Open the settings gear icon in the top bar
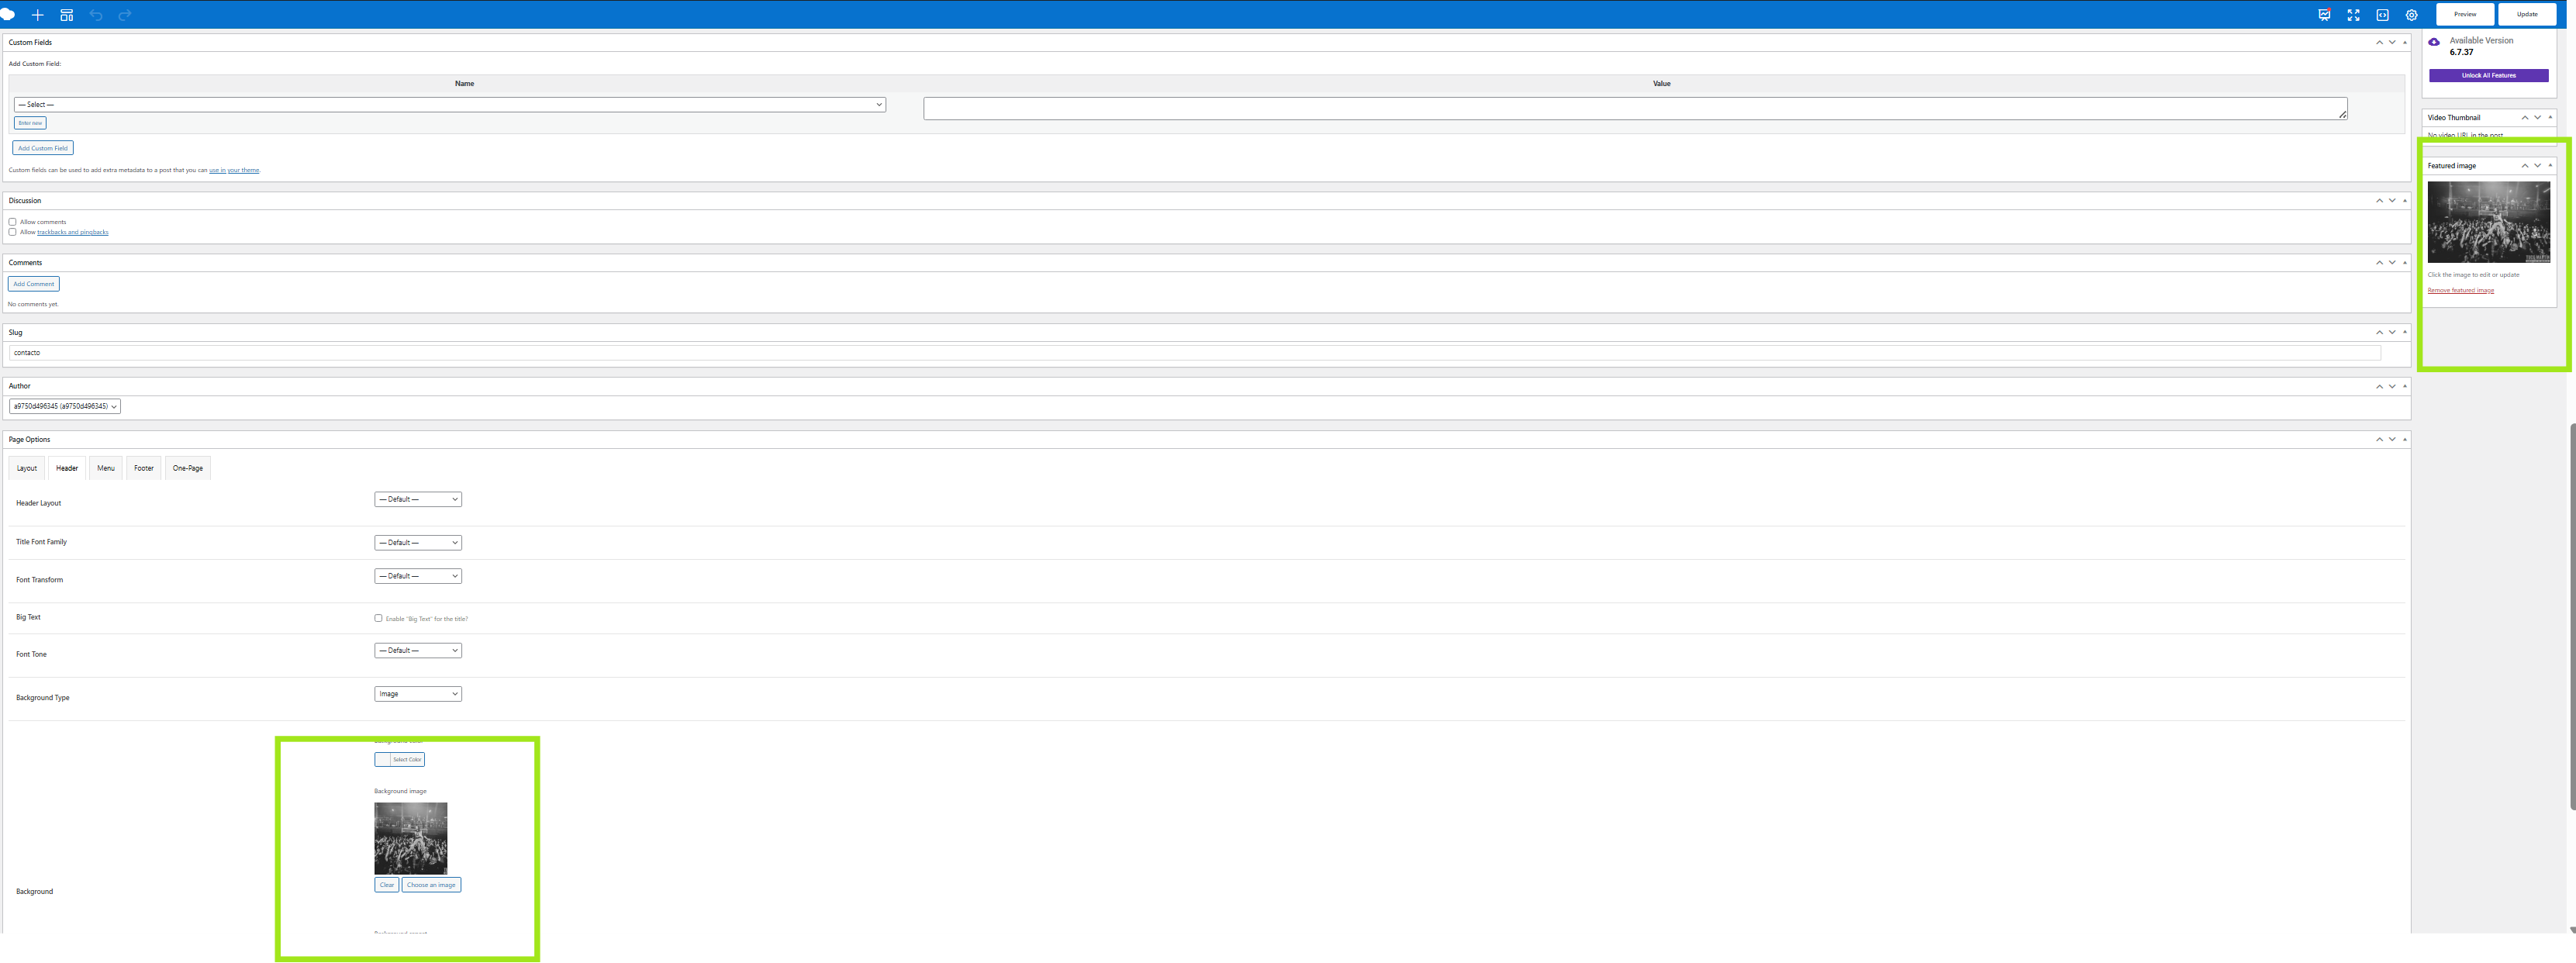This screenshot has width=2576, height=963. (2411, 15)
